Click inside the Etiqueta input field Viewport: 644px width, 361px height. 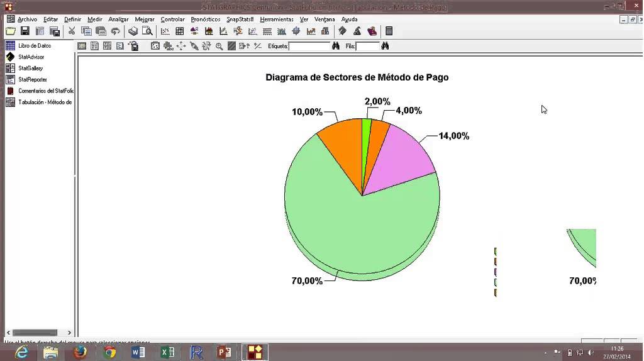(309, 46)
